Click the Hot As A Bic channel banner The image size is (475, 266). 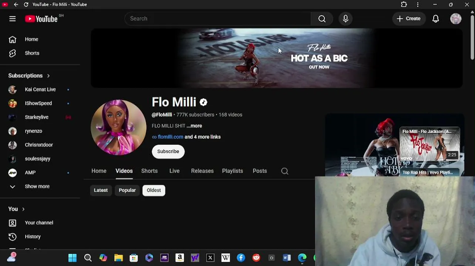[x=277, y=58]
